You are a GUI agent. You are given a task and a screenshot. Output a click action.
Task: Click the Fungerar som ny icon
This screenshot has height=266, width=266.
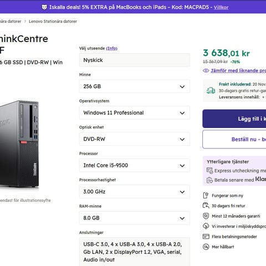coord(206,196)
